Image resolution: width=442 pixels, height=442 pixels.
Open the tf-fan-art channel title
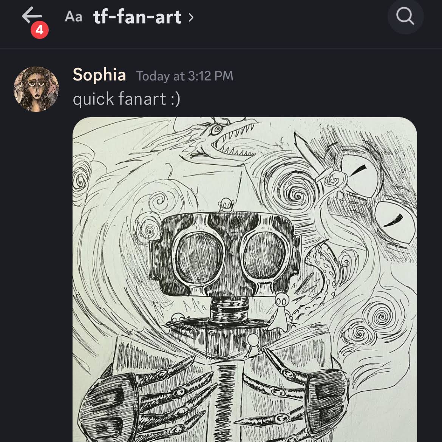pyautogui.click(x=137, y=17)
